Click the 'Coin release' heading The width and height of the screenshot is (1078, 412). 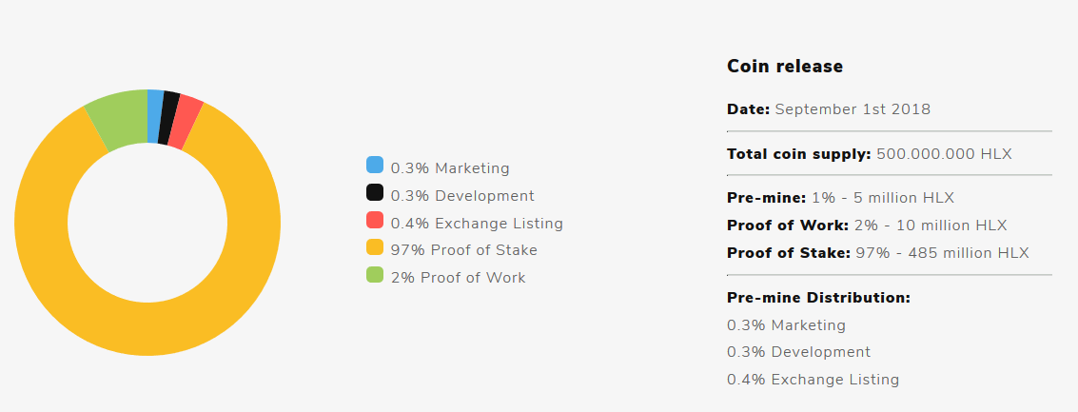[785, 66]
